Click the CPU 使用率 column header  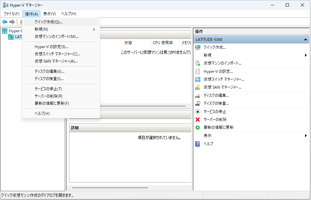pos(165,43)
